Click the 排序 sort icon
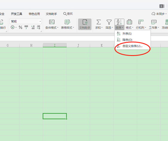 pyautogui.click(x=119, y=22)
